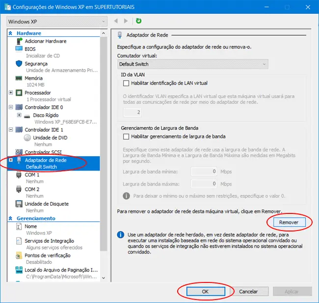Viewport: 319px width, 303px height.
Task: Enable Habilitar gerenciamento de largura de banda checkbox
Action: (x=126, y=137)
